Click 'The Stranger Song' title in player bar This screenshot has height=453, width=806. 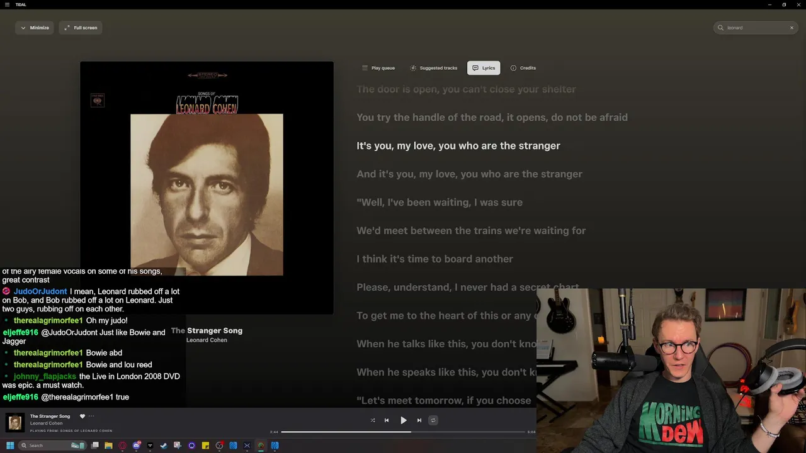[x=50, y=416]
